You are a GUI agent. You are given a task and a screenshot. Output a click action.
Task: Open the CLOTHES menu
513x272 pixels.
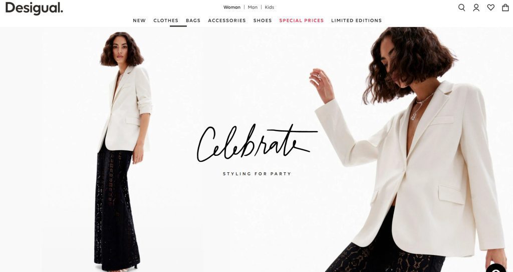(x=166, y=21)
